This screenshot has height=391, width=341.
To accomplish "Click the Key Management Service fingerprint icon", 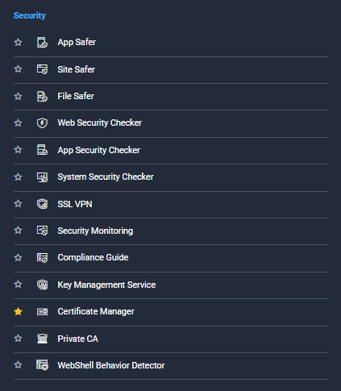I will point(42,285).
